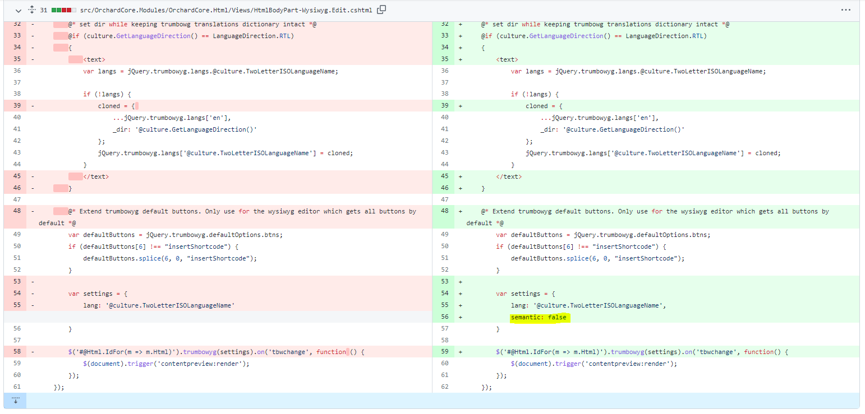Expand hidden lines below with the bottom arrow icon
Screen dimensions: 865x414
15,400
